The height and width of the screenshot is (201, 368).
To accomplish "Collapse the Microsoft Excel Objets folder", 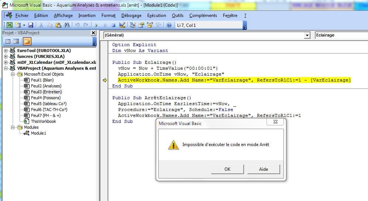I will coord(13,74).
